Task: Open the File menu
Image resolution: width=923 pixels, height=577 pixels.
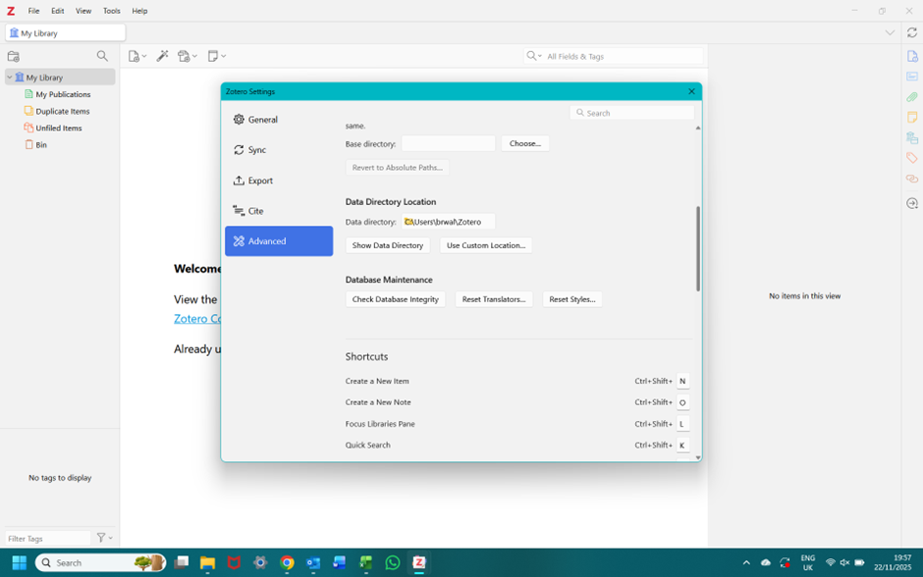Action: pyautogui.click(x=33, y=11)
